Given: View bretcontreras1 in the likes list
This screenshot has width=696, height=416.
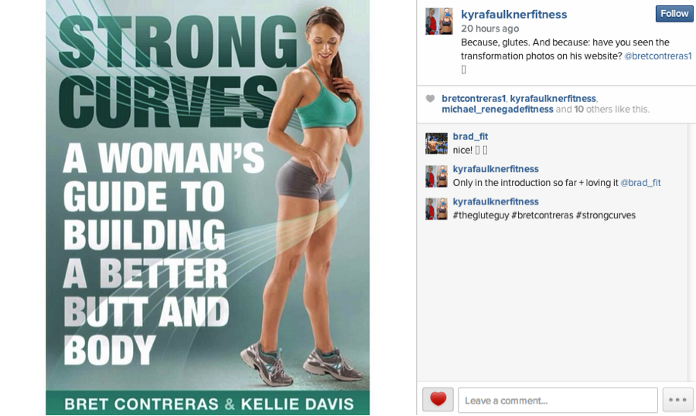Looking at the screenshot, I should tap(473, 98).
